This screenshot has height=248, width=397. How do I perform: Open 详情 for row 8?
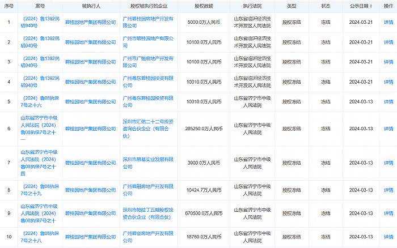pyautogui.click(x=388, y=190)
